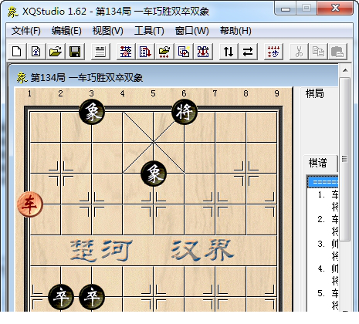The image size is (359, 324).
Task: Save the game with the floppy disk icon
Action: pyautogui.click(x=75, y=52)
